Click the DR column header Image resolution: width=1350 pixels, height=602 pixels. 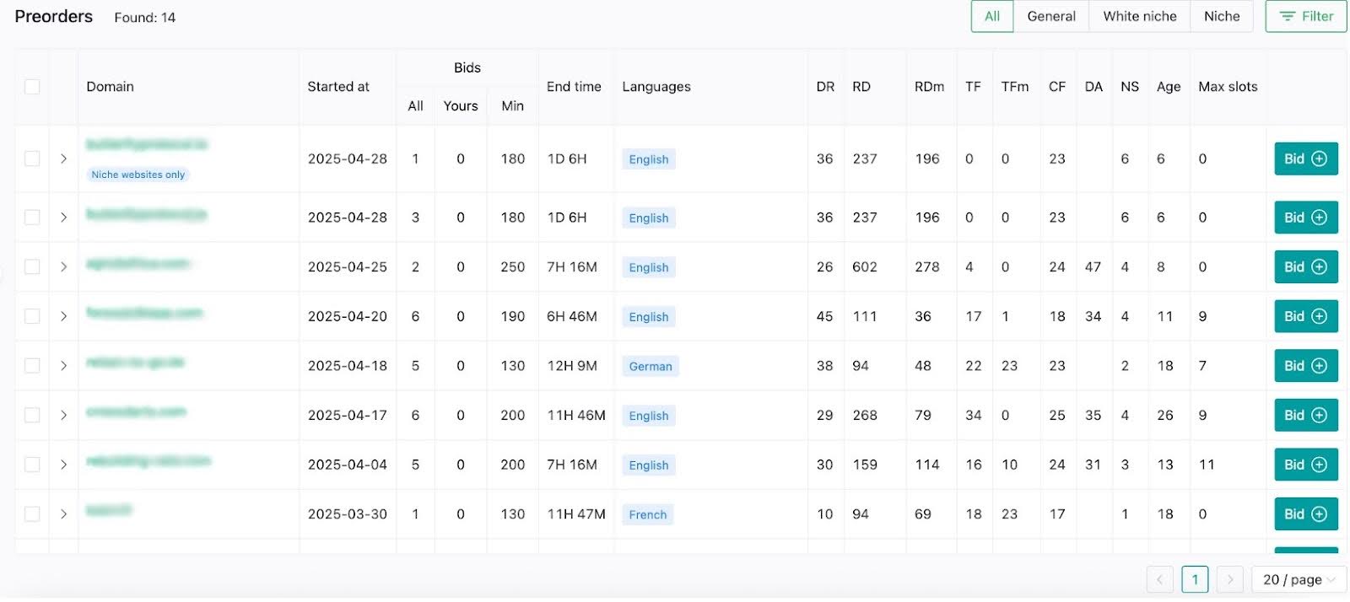[x=824, y=87]
